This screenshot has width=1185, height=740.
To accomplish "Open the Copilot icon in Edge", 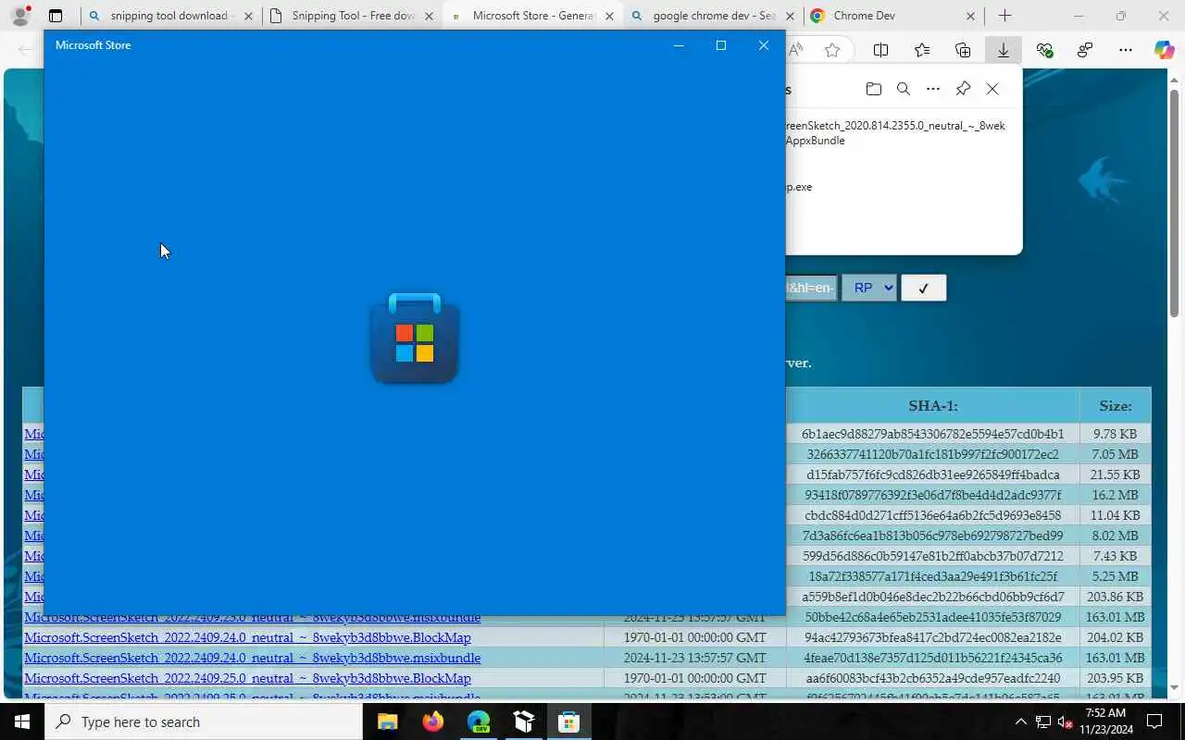I will (1165, 50).
